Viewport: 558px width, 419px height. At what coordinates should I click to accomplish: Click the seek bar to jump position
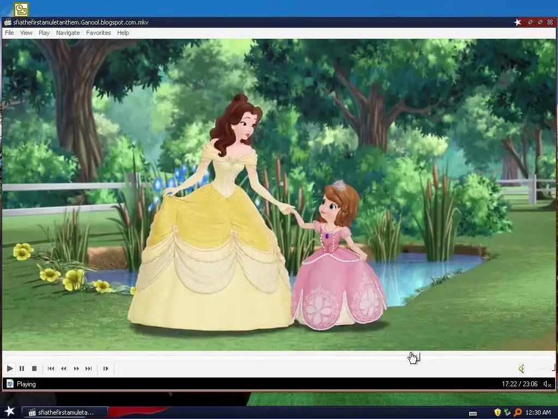279,357
